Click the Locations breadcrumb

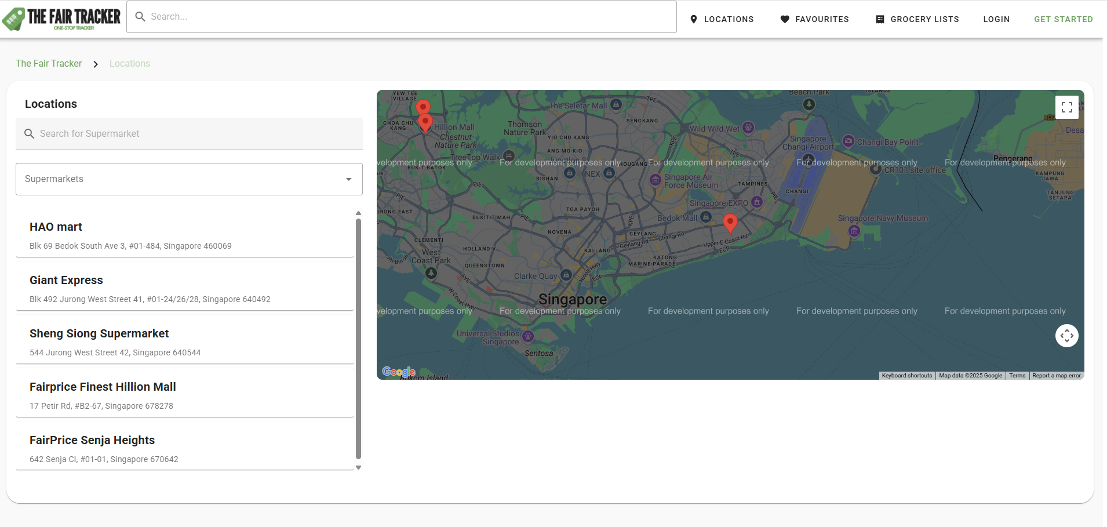coord(130,64)
